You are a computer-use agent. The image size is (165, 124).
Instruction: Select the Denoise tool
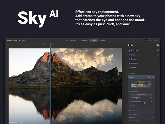click(133, 59)
